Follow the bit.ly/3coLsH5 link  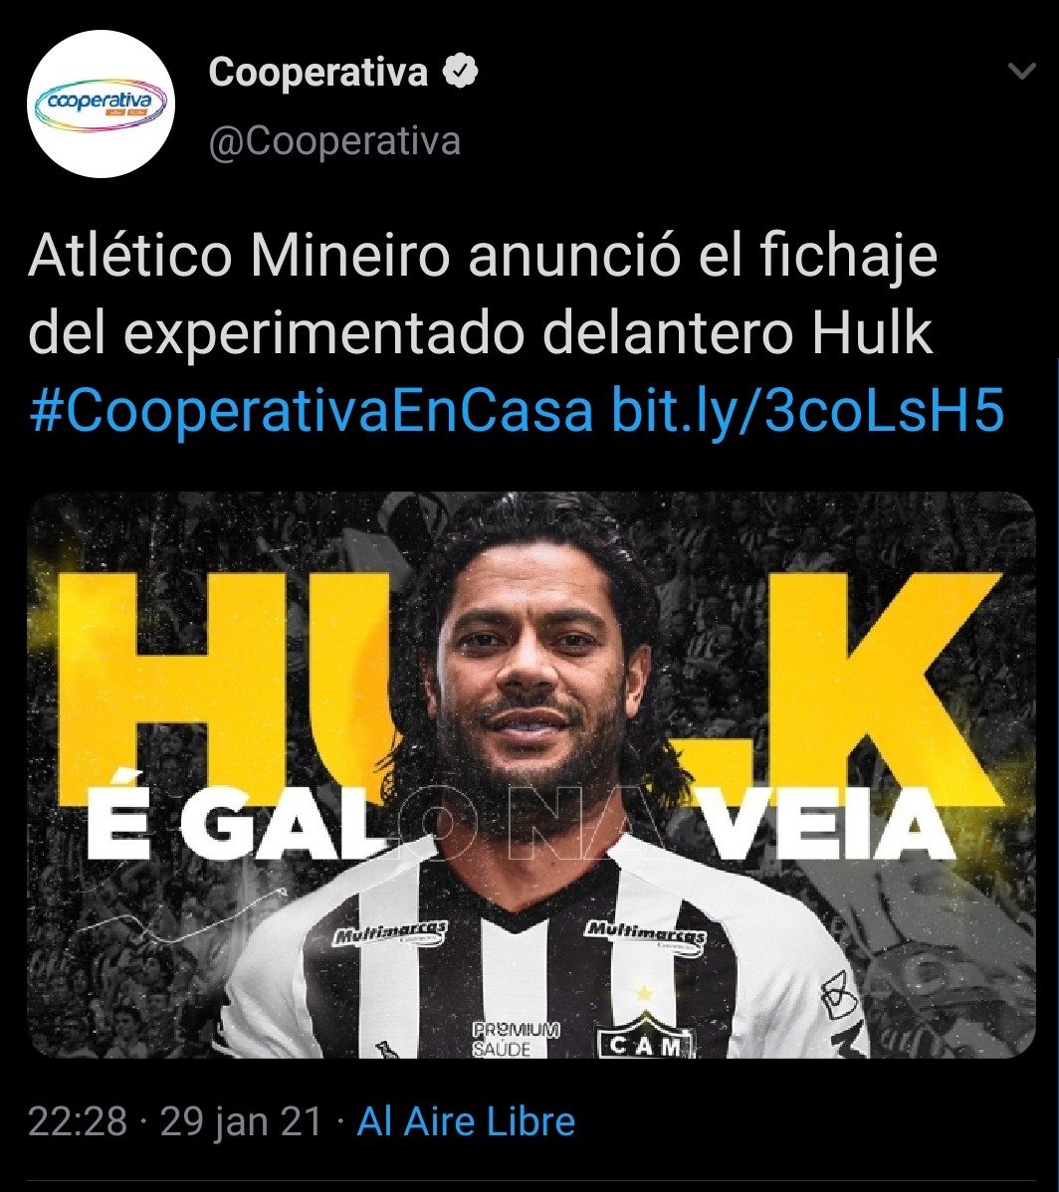(808, 411)
